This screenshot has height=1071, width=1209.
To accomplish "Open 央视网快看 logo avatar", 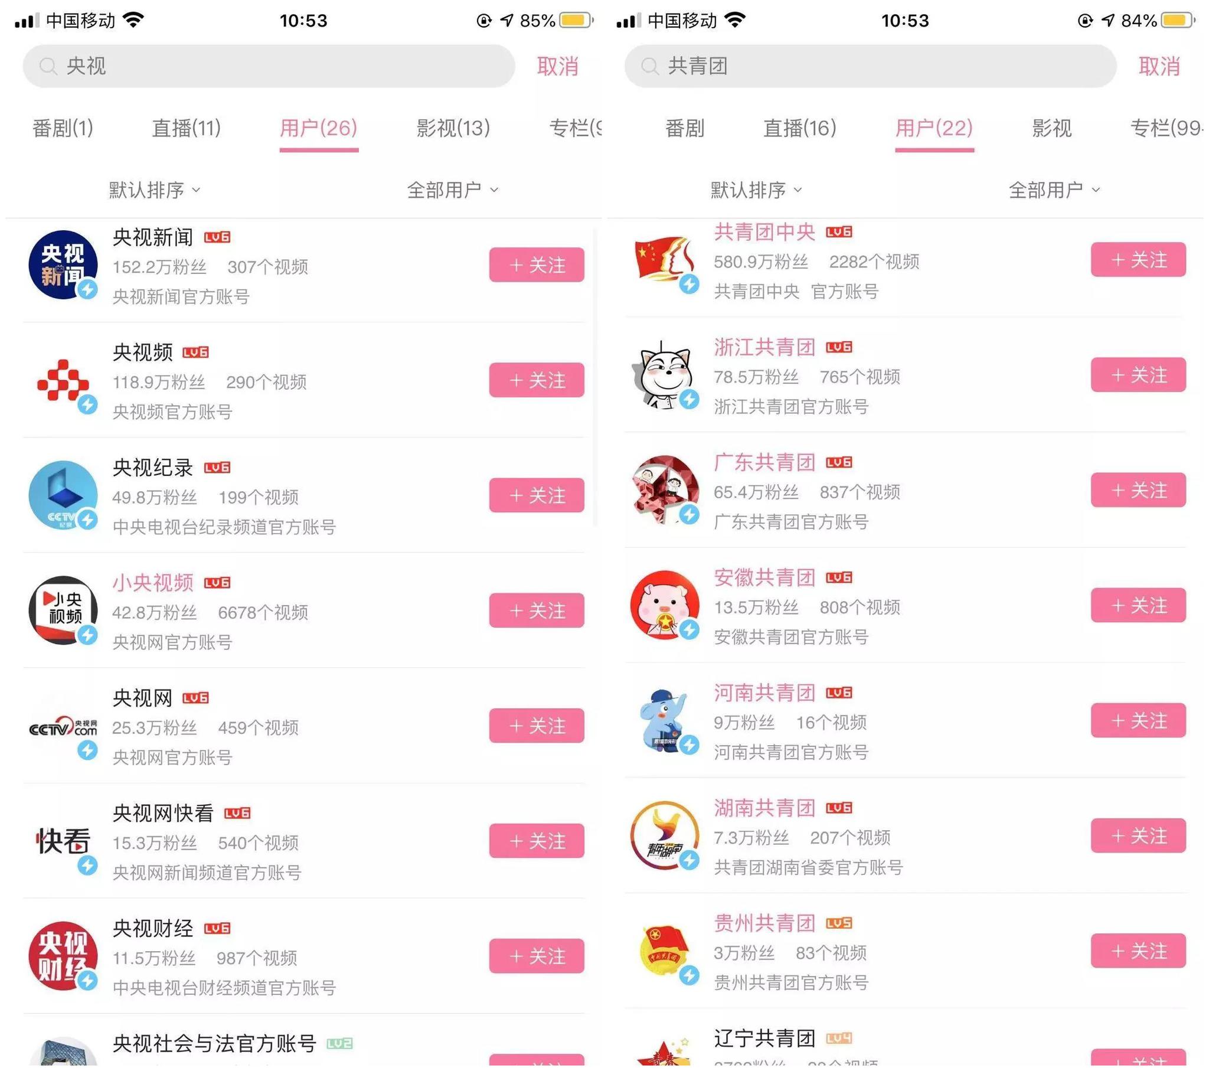I will point(63,841).
